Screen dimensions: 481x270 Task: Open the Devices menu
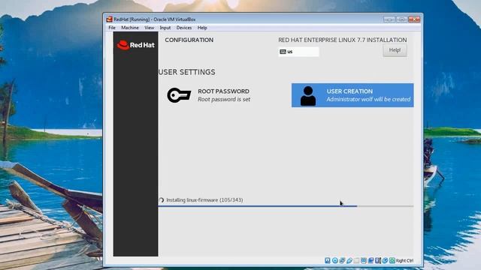click(x=183, y=28)
